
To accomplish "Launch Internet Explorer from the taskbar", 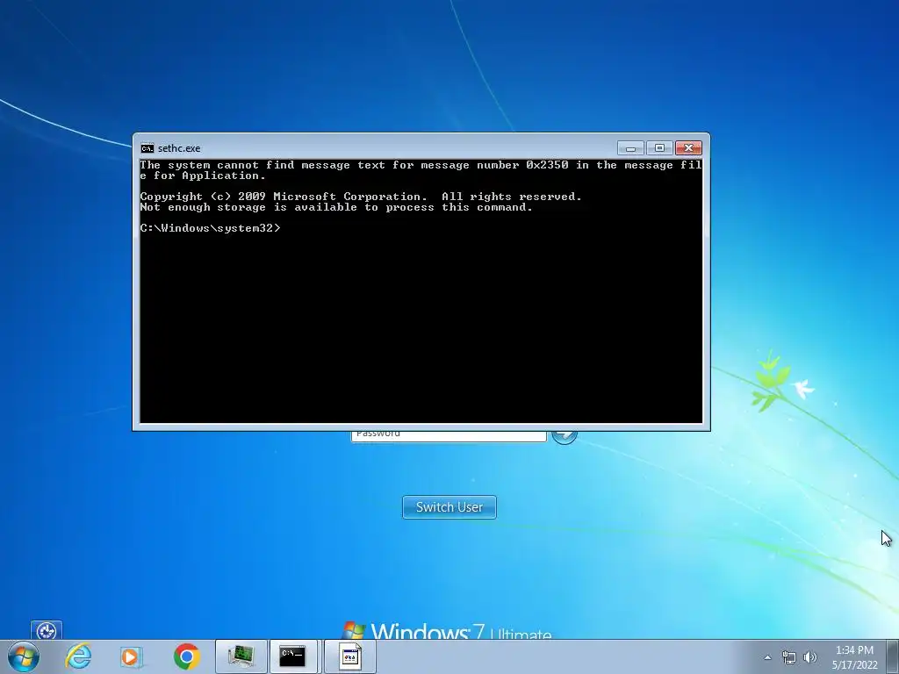I will [78, 656].
